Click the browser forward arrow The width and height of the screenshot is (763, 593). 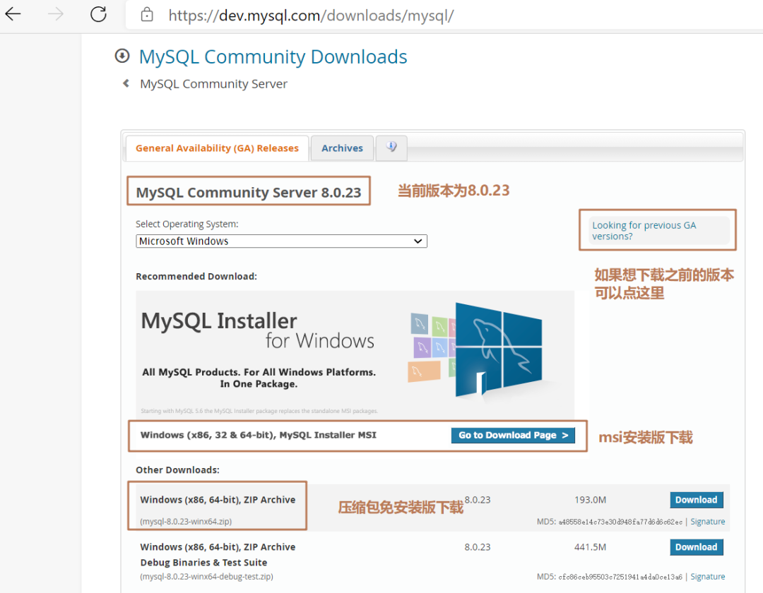point(56,14)
